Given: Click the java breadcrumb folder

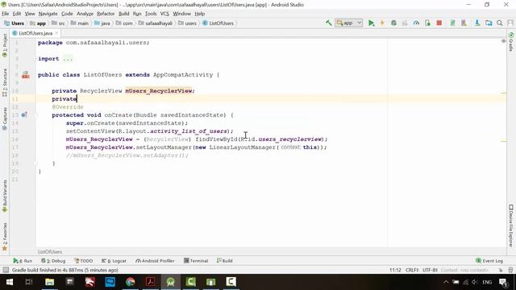Looking at the screenshot, I should 102,23.
